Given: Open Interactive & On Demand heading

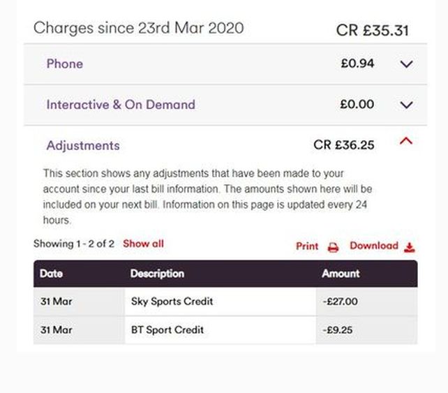Looking at the screenshot, I should (121, 105).
